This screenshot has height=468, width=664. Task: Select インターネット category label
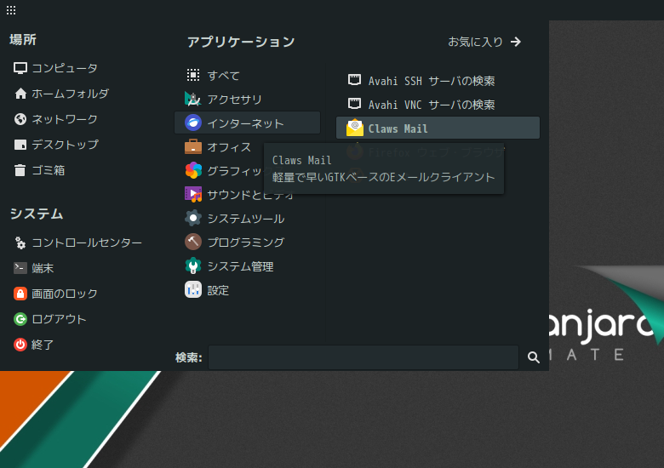point(246,123)
